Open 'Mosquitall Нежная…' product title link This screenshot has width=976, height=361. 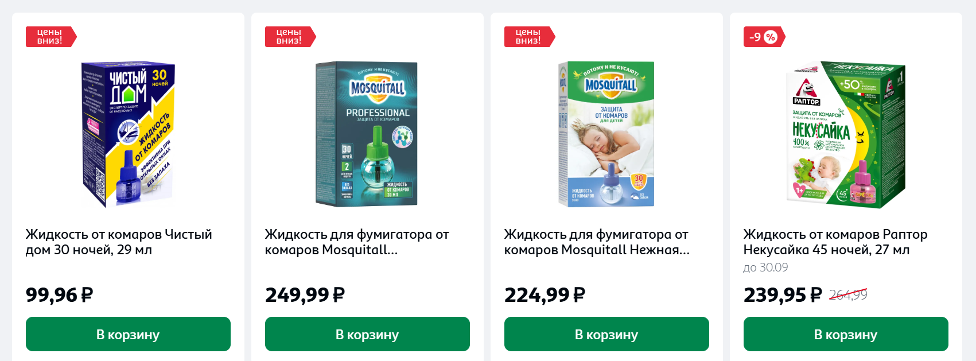597,242
